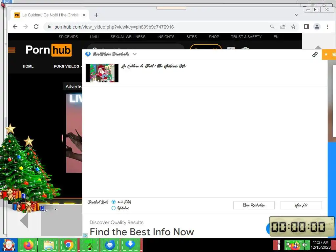Open the taskbar clock showing 11:37 AM
Viewport: 336px width, 252px height.
(x=320, y=245)
